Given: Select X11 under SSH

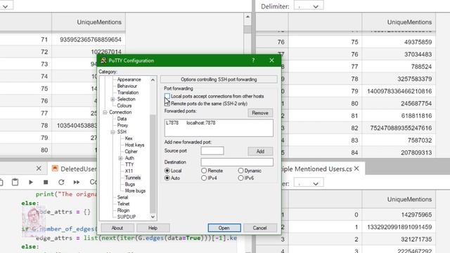Looking at the screenshot, I should (129, 171).
